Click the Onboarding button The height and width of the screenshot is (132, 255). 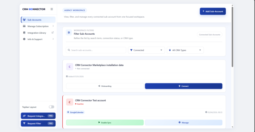(x=105, y=86)
